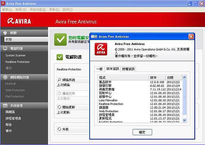Click the 程式 column header
The image size is (205, 145).
pos(123,78)
